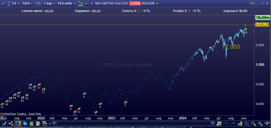Click the trade marker labeled 17
The image size is (271, 128).
[43, 91]
